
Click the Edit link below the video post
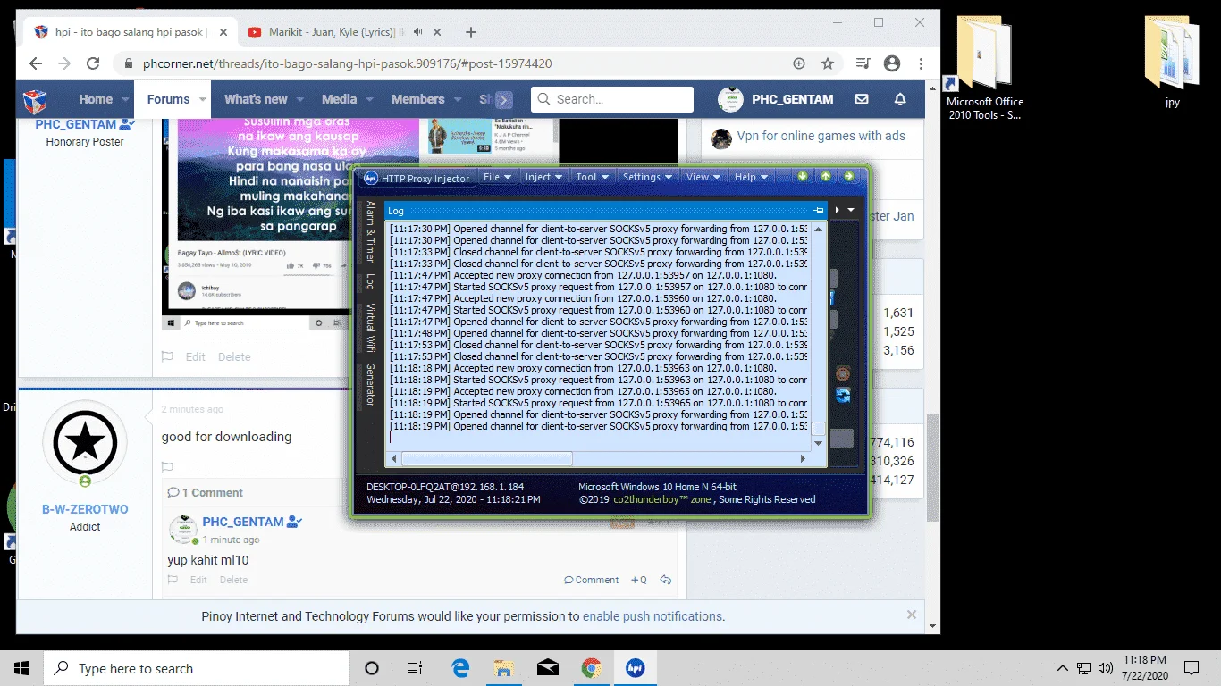[x=196, y=356]
